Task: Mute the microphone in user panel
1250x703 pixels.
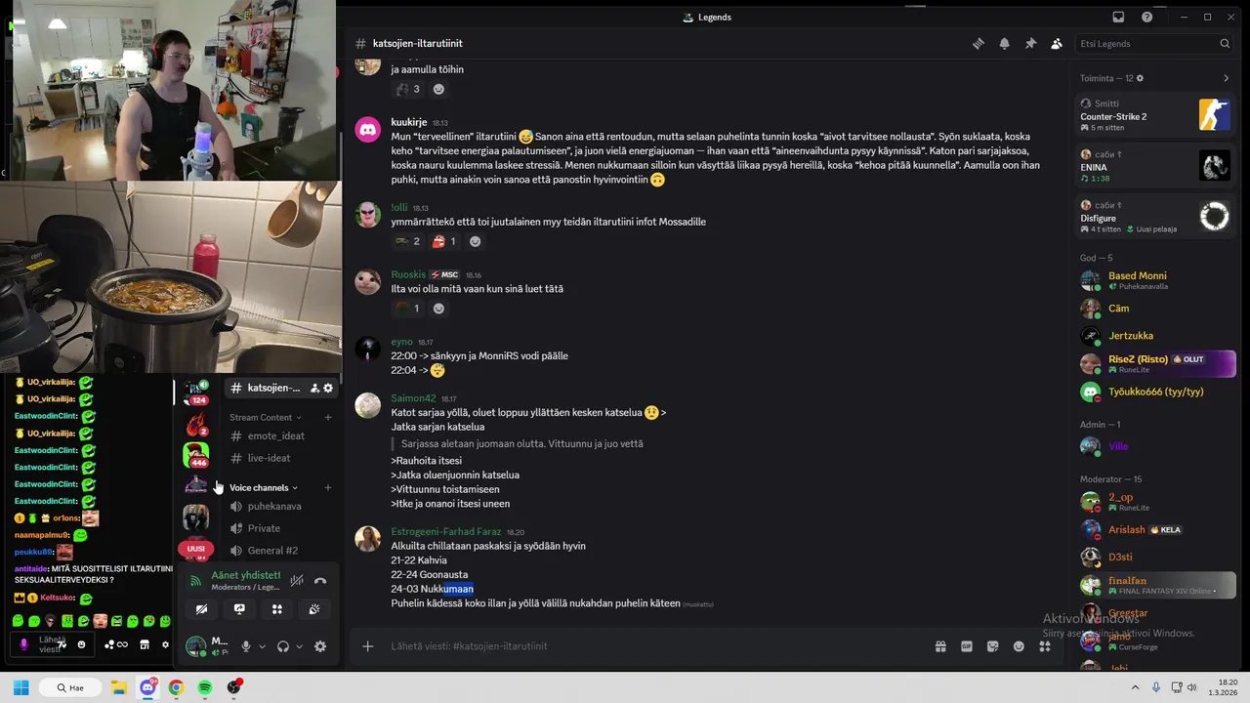Action: [246, 646]
